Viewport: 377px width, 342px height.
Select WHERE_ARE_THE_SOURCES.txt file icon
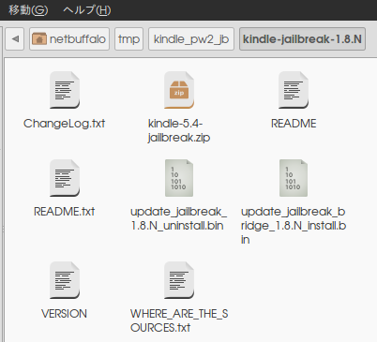[179, 280]
